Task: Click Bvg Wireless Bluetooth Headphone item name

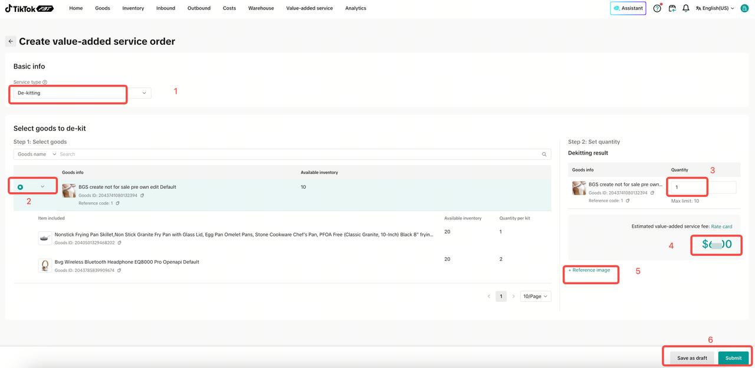Action: pos(127,262)
